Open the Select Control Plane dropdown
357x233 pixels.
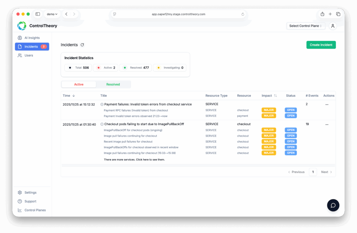[306, 26]
